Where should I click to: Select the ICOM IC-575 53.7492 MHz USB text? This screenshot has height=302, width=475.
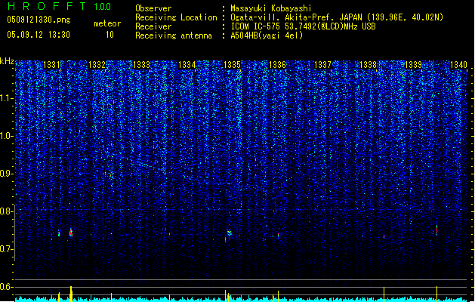pos(304,26)
